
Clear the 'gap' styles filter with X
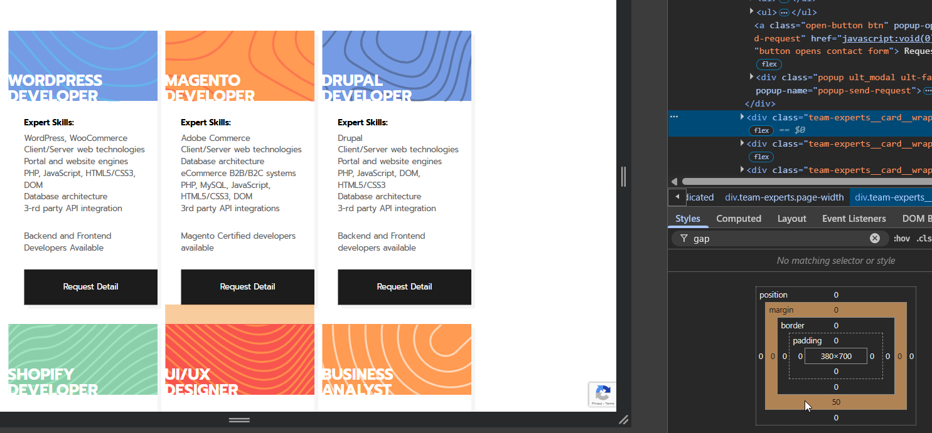875,238
